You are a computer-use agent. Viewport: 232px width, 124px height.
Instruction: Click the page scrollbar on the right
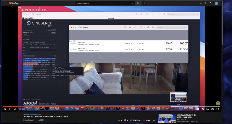tap(222, 24)
